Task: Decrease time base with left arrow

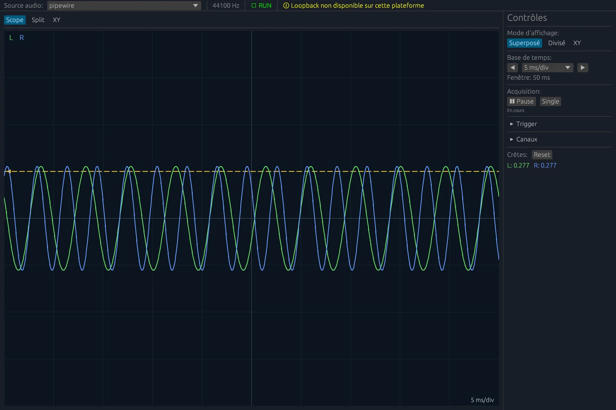Action: tap(512, 68)
